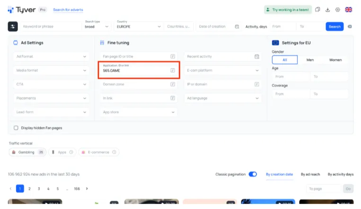Go to page 166

coord(77,189)
